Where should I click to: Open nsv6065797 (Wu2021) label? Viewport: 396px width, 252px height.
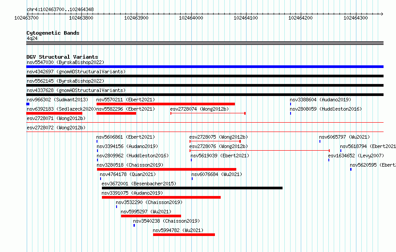pyautogui.click(x=344, y=137)
